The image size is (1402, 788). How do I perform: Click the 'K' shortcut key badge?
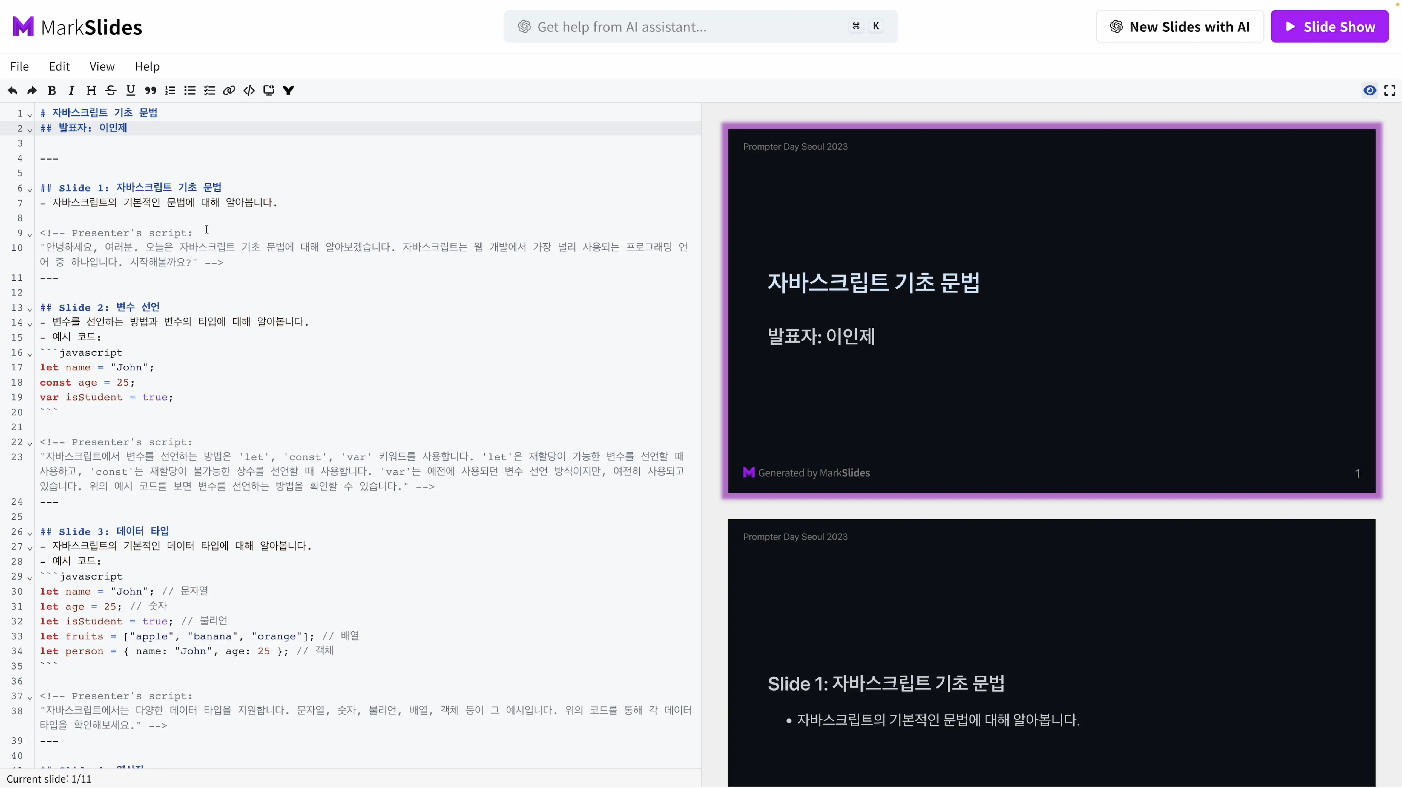point(876,26)
